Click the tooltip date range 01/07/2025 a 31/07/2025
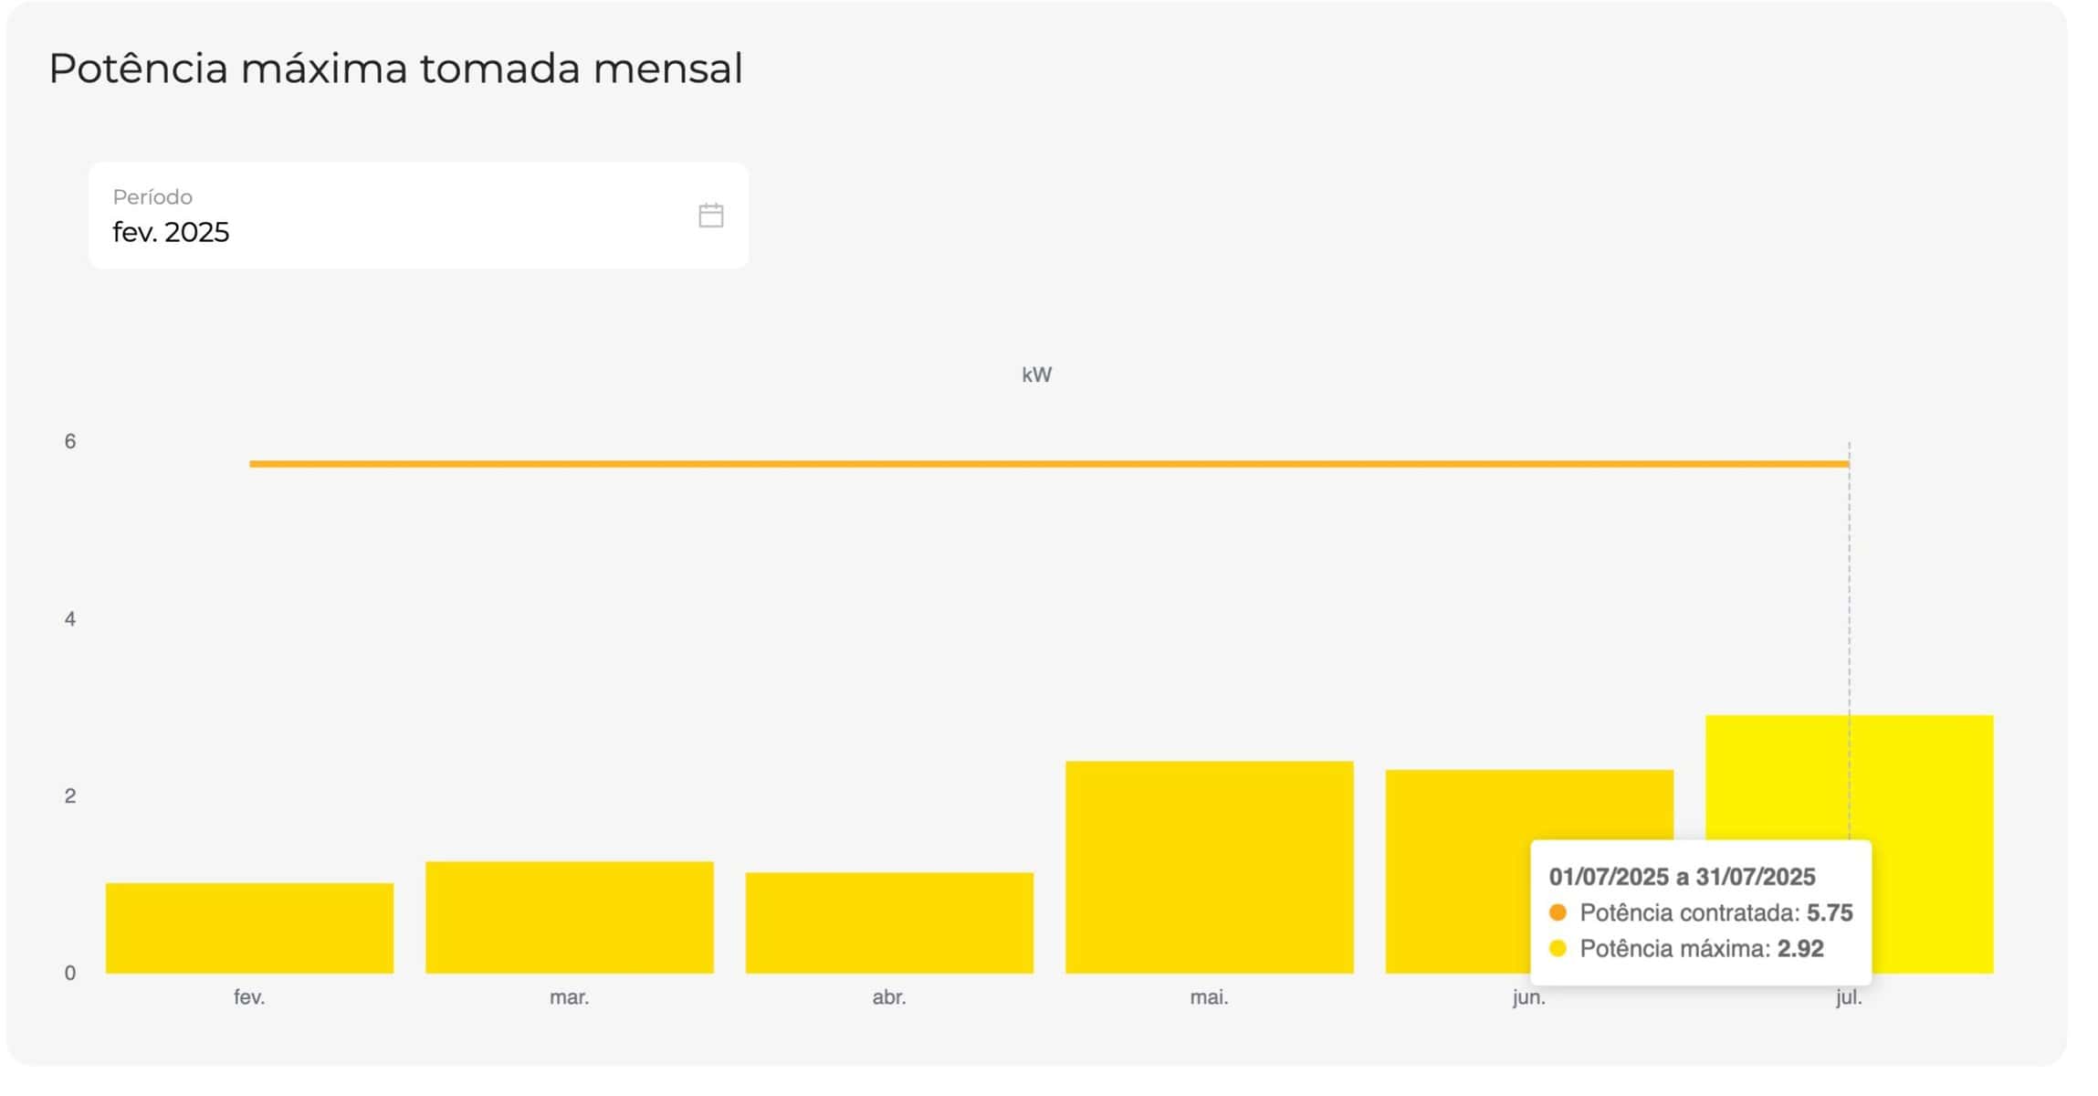Screen dimensions: 2098x1096 click(1682, 877)
